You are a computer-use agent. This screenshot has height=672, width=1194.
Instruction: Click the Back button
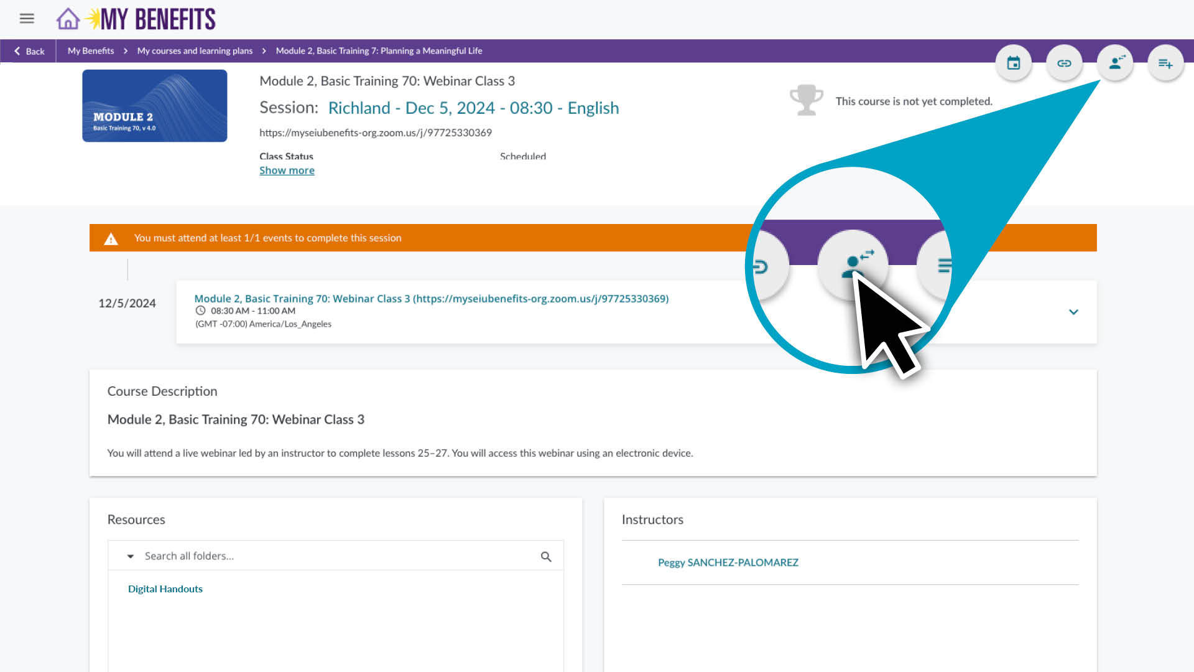tap(29, 50)
